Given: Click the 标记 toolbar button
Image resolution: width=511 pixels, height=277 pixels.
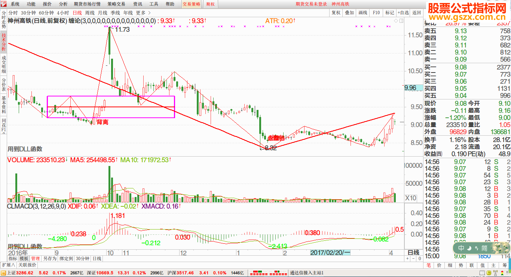Looking at the screenshot, I should tap(390, 13).
